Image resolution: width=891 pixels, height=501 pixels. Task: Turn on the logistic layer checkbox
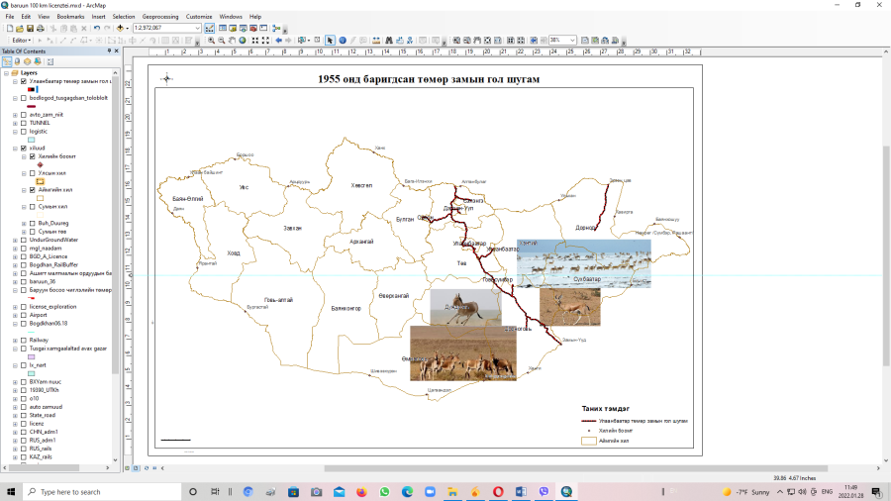click(x=24, y=131)
